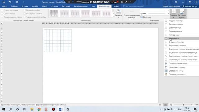Click the РУС language indicator
This screenshot has width=199, height=112.
pyautogui.click(x=180, y=109)
